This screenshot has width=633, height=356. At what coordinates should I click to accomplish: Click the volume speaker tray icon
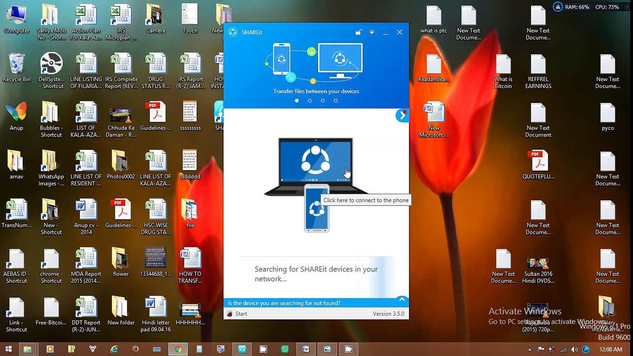tap(574, 349)
